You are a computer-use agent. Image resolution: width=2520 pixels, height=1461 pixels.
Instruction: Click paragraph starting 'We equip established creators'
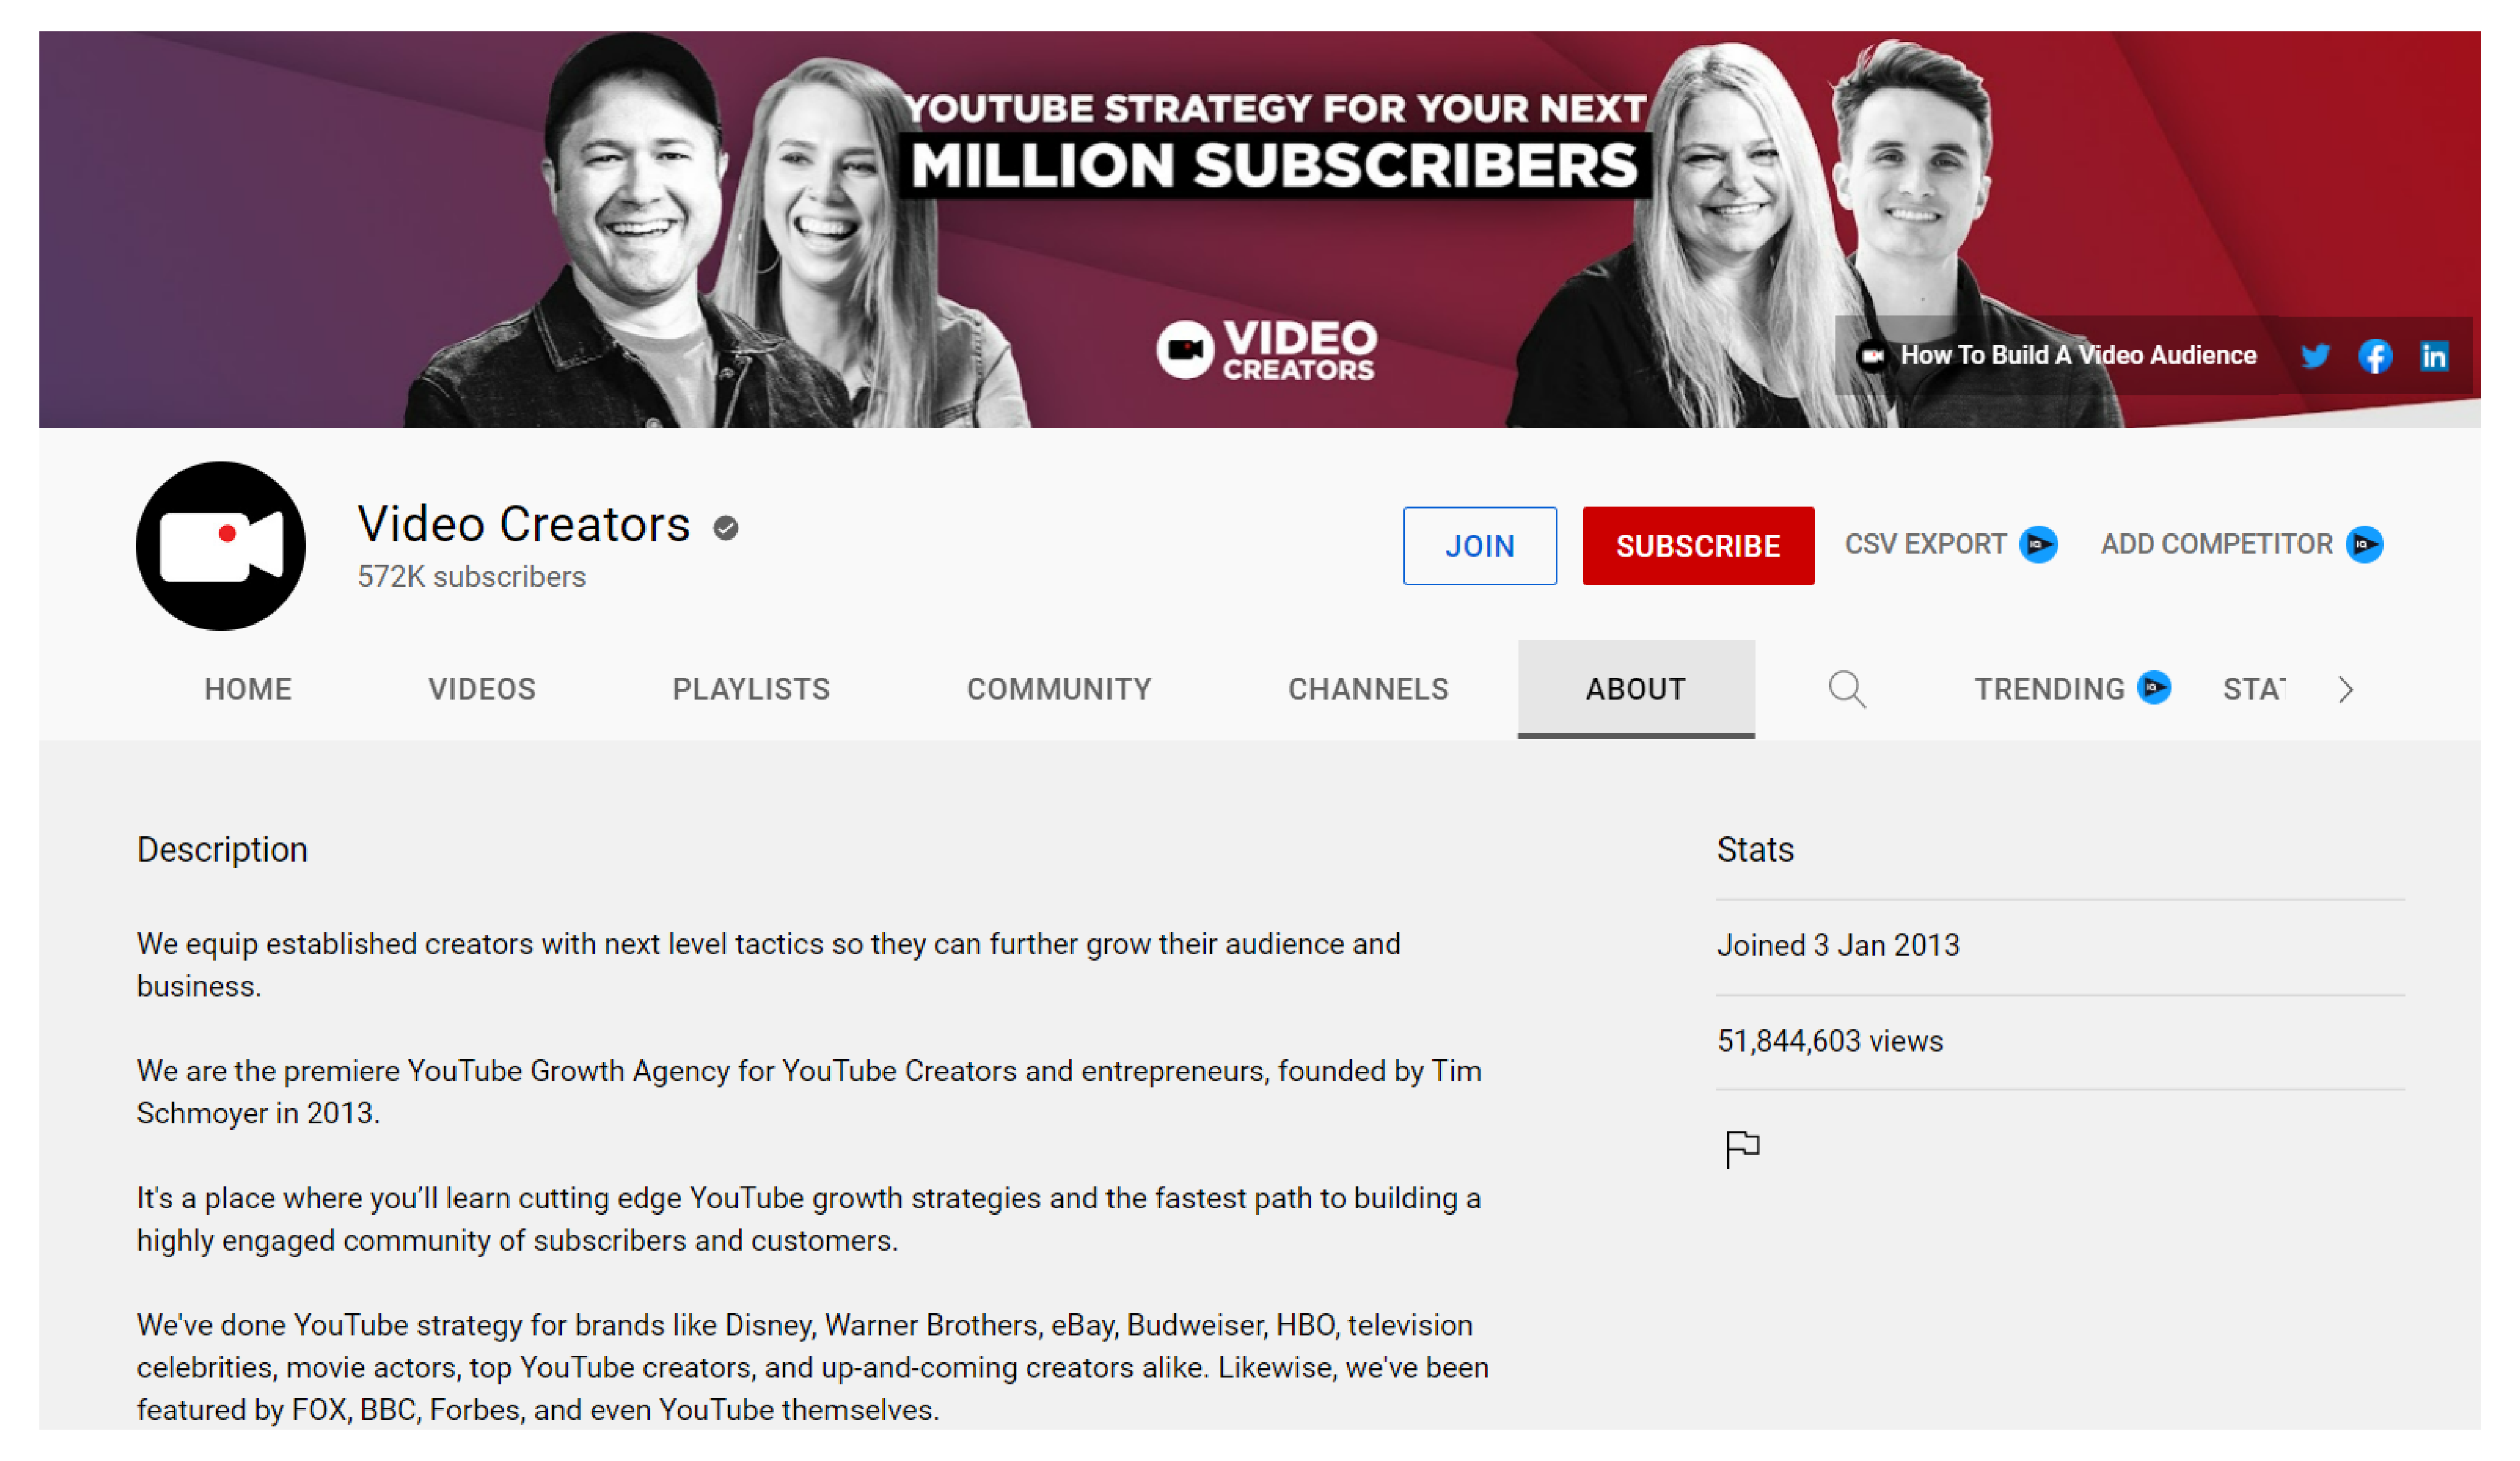(x=768, y=966)
